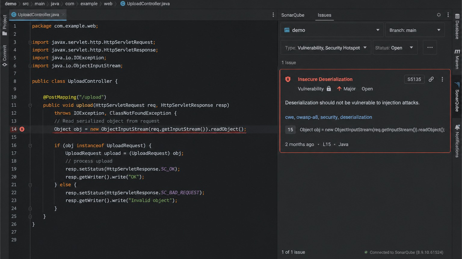Collapse the if block fold on line 16
The image size is (462, 259).
click(x=30, y=145)
